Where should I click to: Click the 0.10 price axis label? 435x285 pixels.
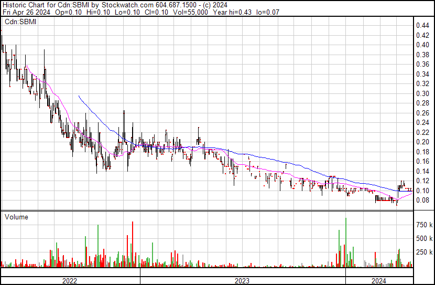pyautogui.click(x=422, y=191)
